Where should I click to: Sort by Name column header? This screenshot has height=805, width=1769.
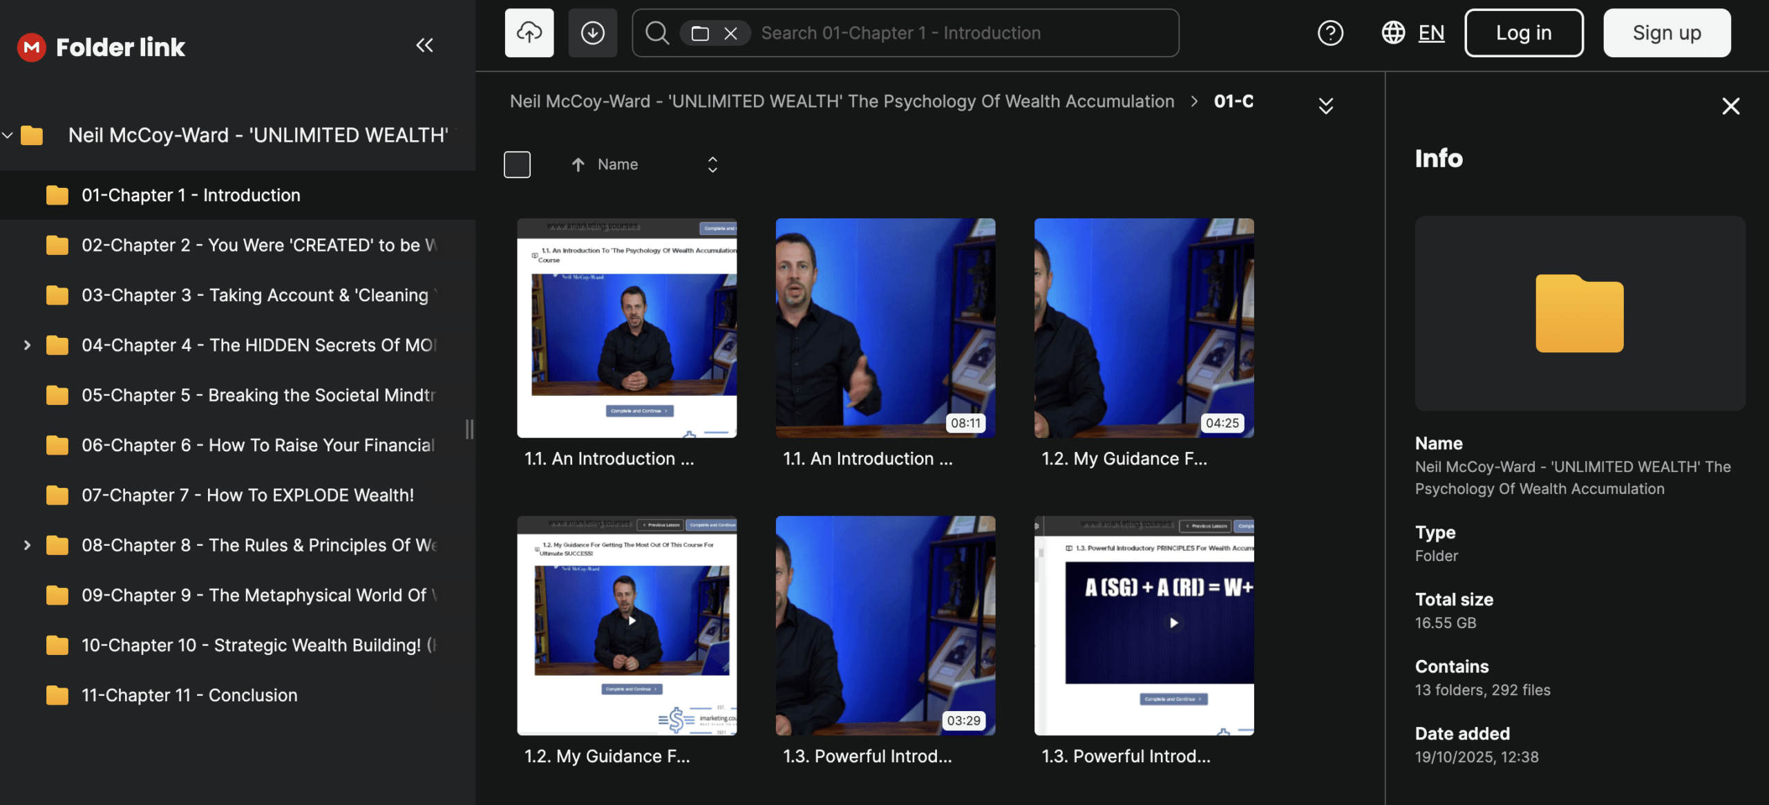[x=617, y=164]
